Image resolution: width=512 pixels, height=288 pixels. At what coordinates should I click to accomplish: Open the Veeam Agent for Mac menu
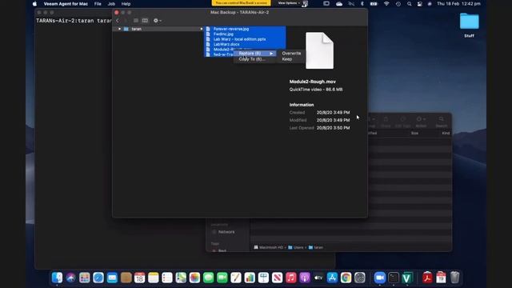pos(66,4)
